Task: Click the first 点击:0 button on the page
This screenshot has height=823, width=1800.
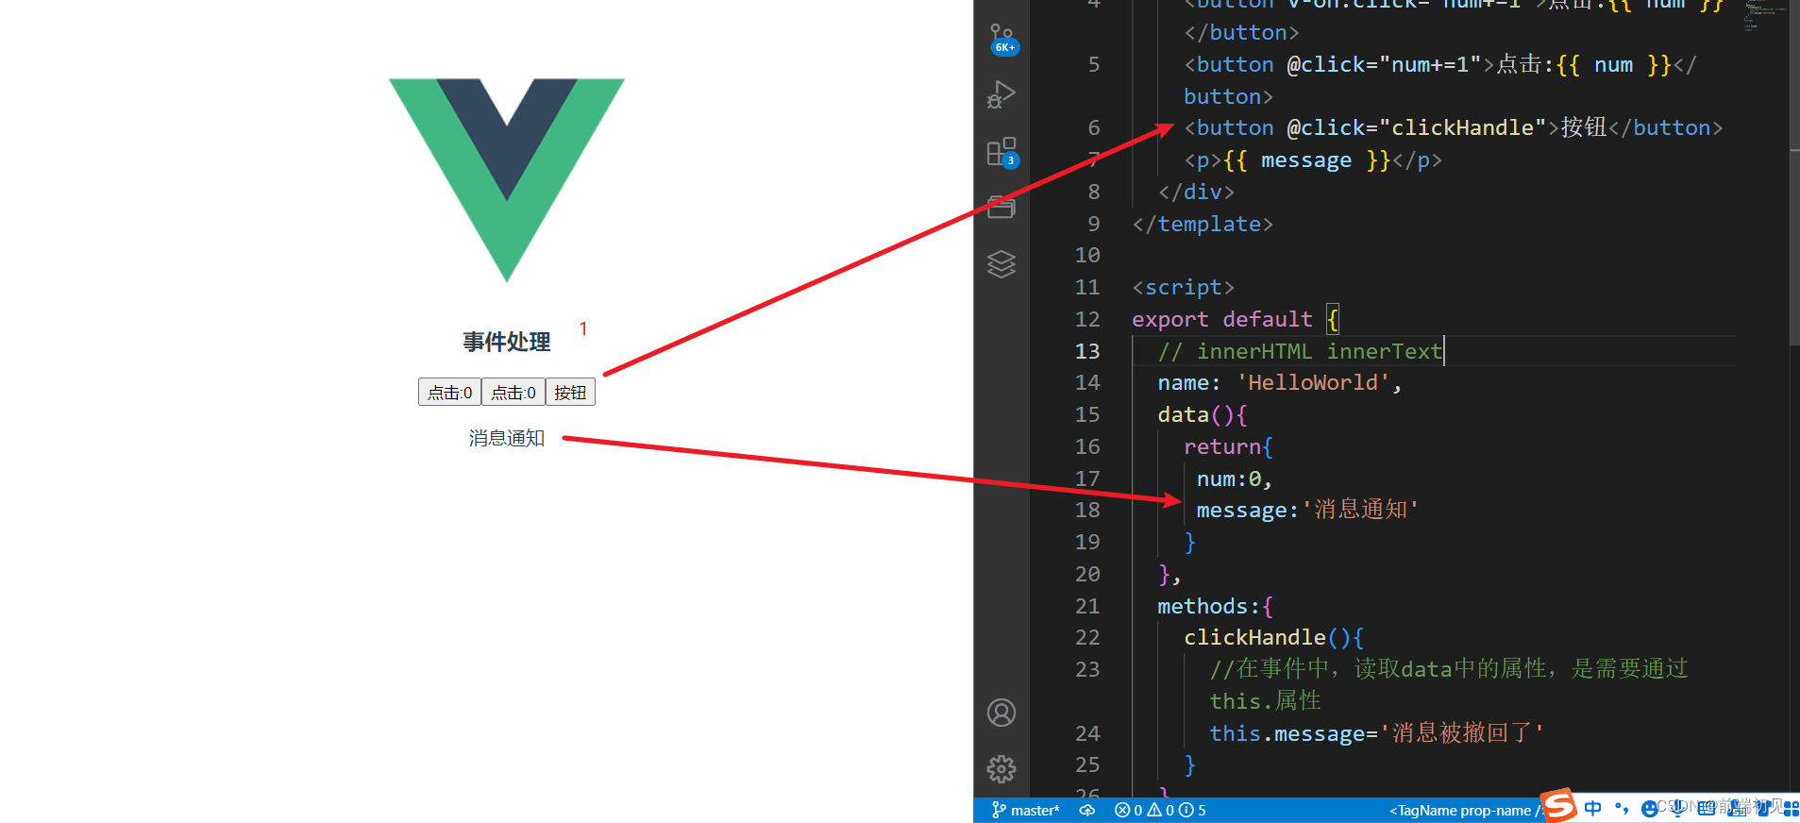Action: click(x=449, y=392)
